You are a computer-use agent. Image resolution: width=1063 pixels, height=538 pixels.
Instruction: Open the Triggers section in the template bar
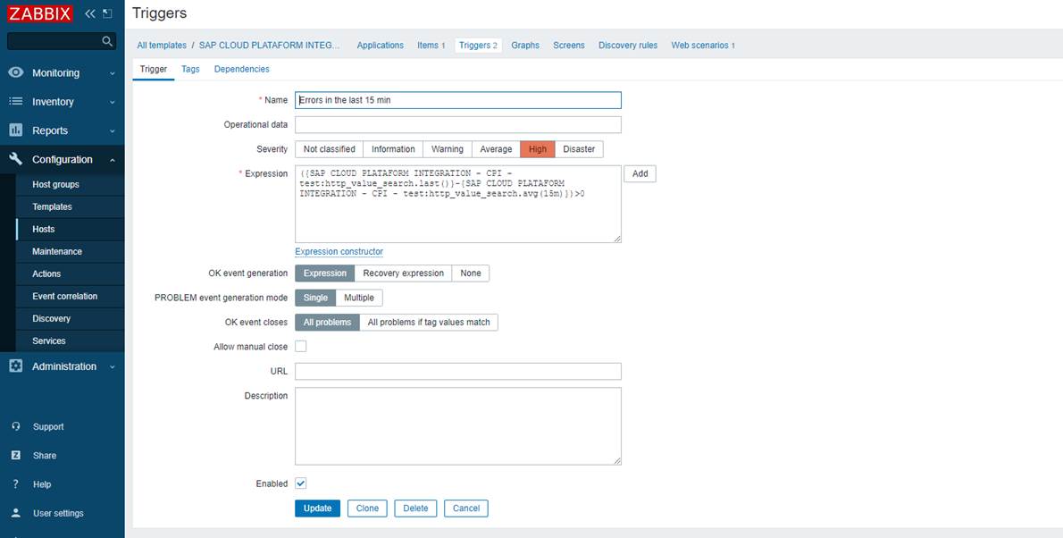coord(478,46)
